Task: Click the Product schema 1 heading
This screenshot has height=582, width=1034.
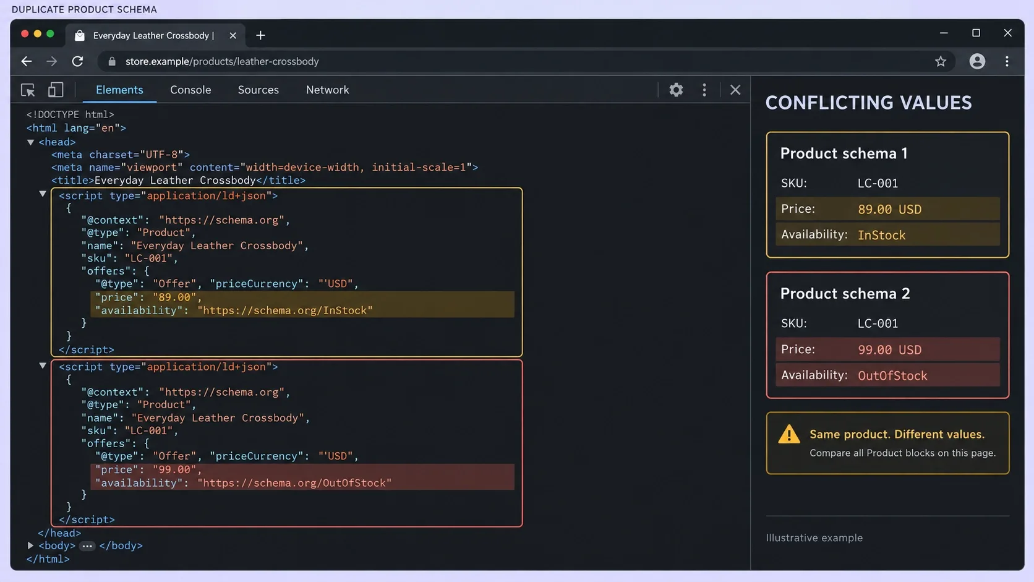Action: 844,153
